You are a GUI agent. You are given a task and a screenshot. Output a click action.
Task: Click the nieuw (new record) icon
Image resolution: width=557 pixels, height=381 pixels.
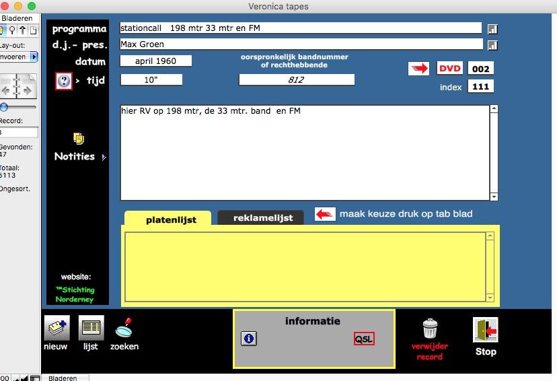57,328
